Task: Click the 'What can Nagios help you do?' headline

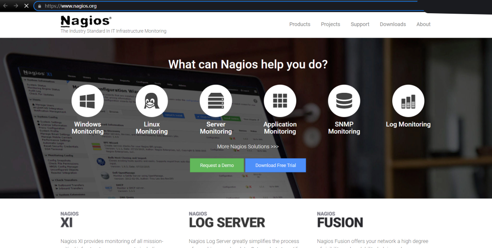Action: tap(248, 64)
